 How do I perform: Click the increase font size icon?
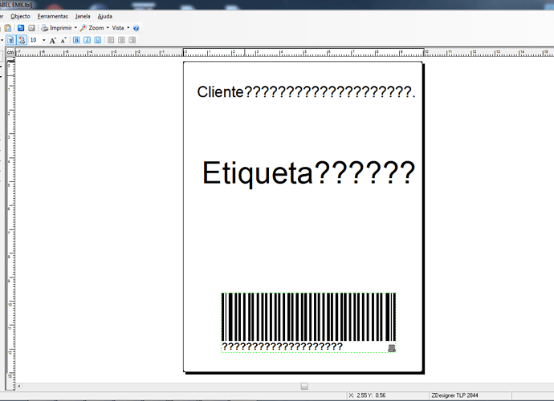pos(53,40)
